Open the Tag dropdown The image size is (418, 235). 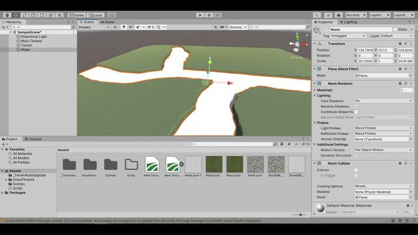click(x=348, y=36)
